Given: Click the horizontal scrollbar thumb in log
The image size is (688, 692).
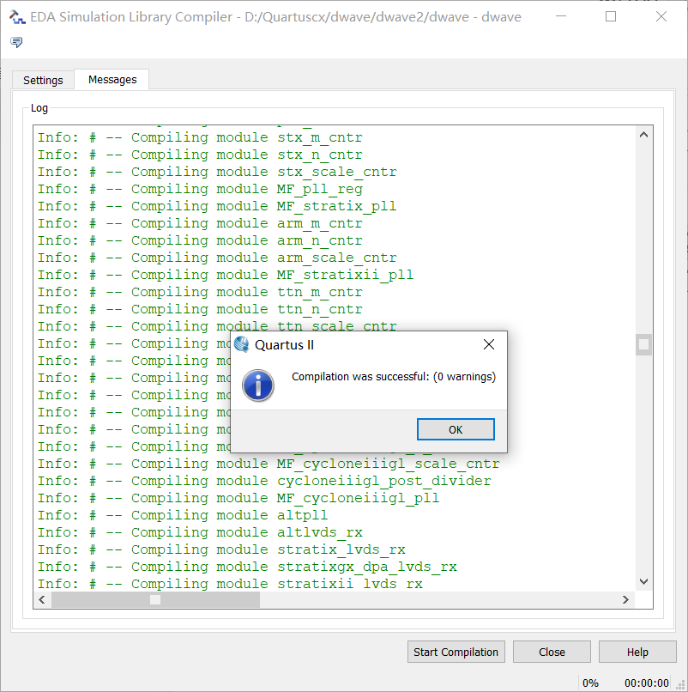Looking at the screenshot, I should pos(155,599).
